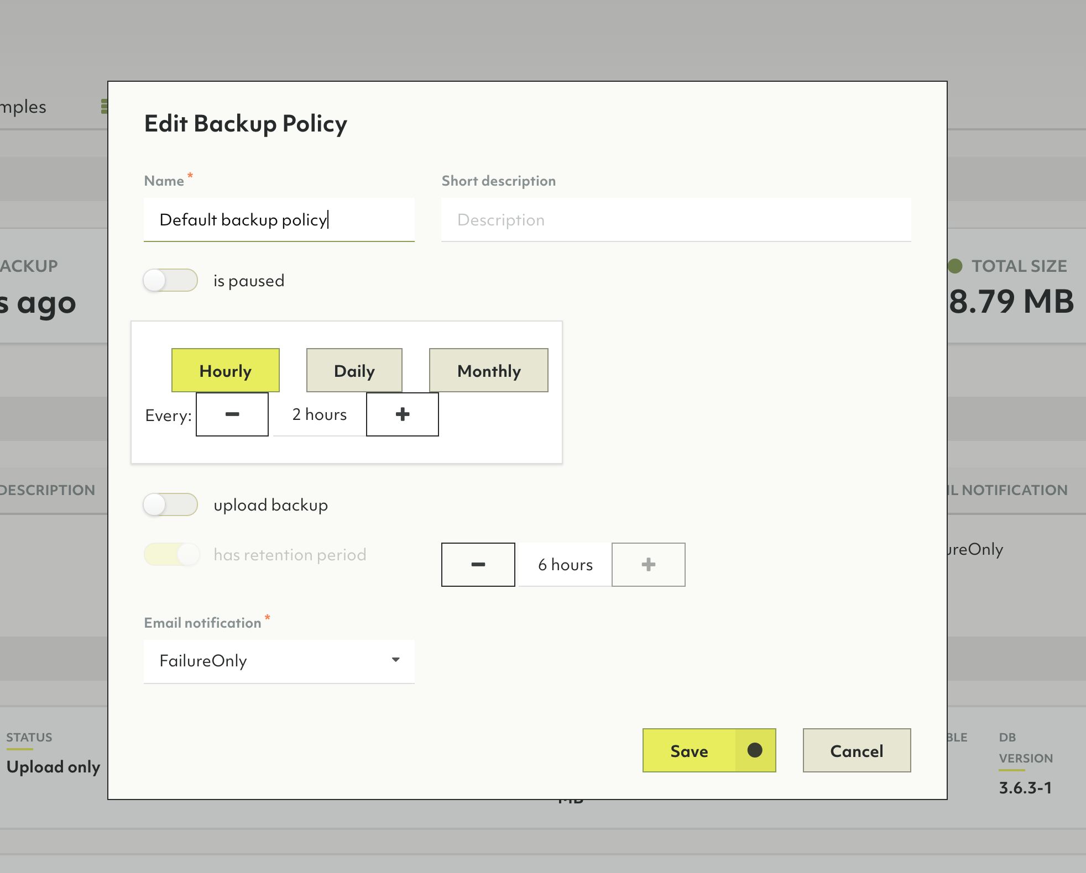Image resolution: width=1086 pixels, height=873 pixels.
Task: Click the minus icon beside Every interval
Action: point(232,414)
